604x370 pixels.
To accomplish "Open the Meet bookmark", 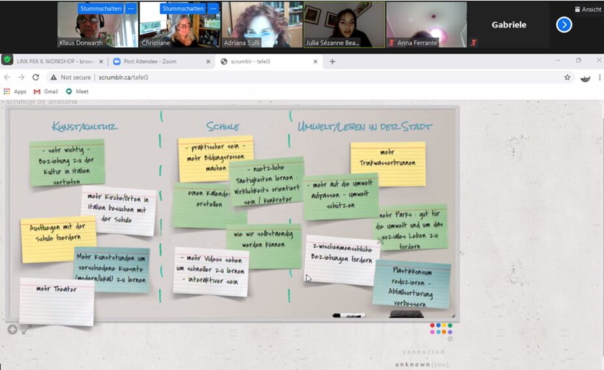I will [x=77, y=91].
